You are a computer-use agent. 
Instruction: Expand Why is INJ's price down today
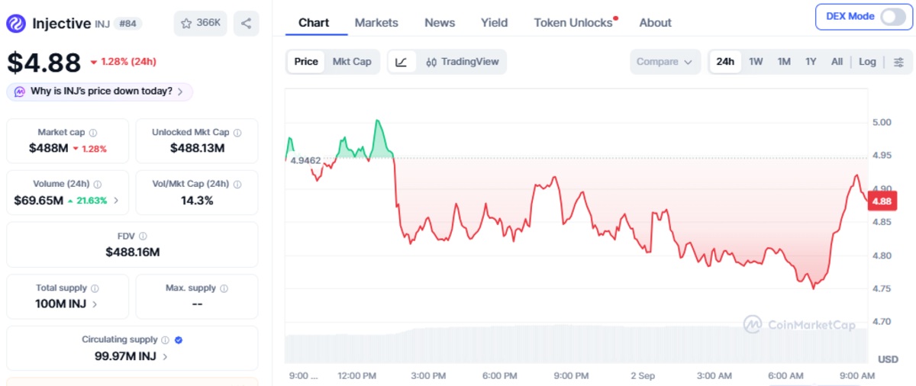[x=100, y=92]
